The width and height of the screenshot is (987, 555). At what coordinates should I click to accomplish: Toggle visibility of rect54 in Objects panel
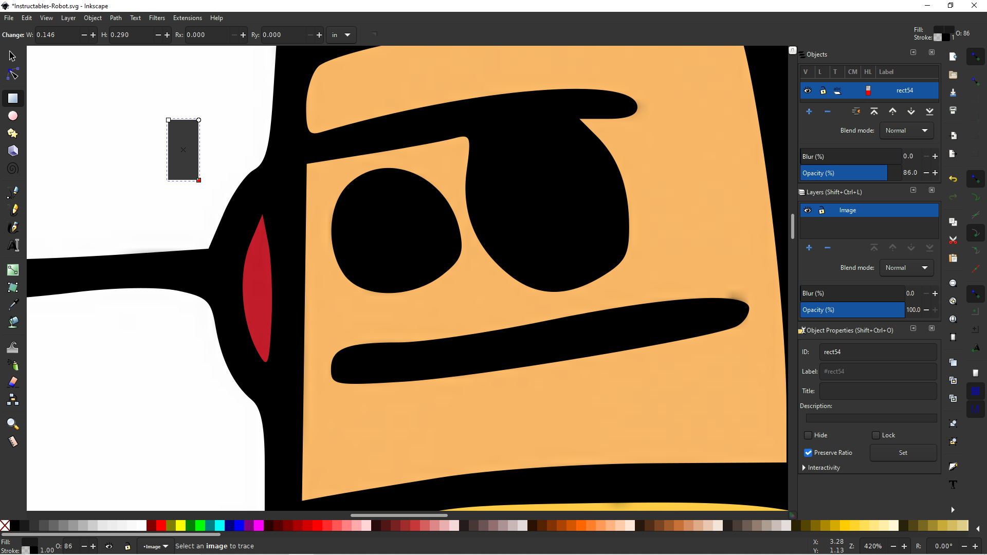coord(808,90)
